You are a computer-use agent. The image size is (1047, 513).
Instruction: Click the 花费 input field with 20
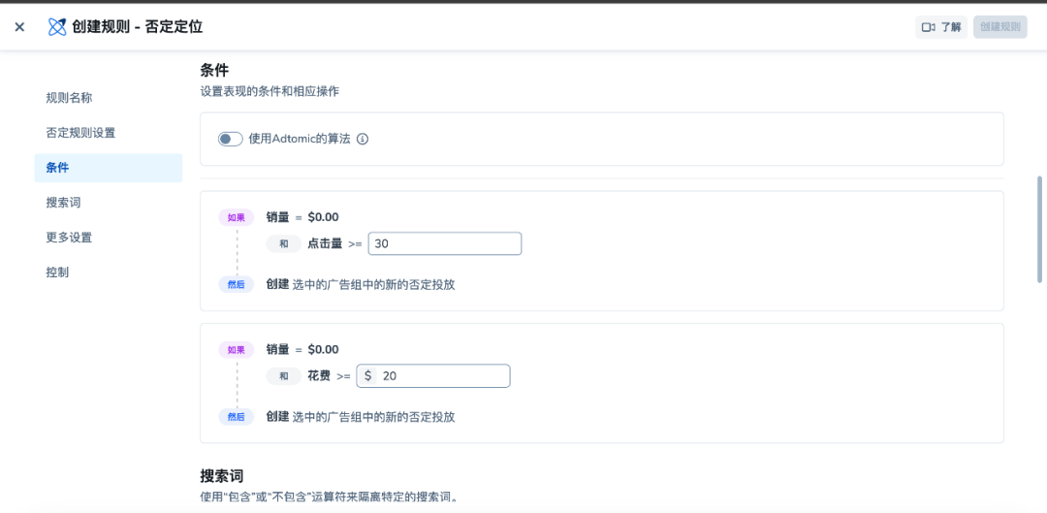(433, 376)
